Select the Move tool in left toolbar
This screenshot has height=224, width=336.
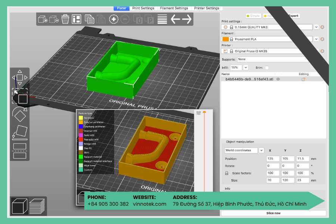pos(20,77)
